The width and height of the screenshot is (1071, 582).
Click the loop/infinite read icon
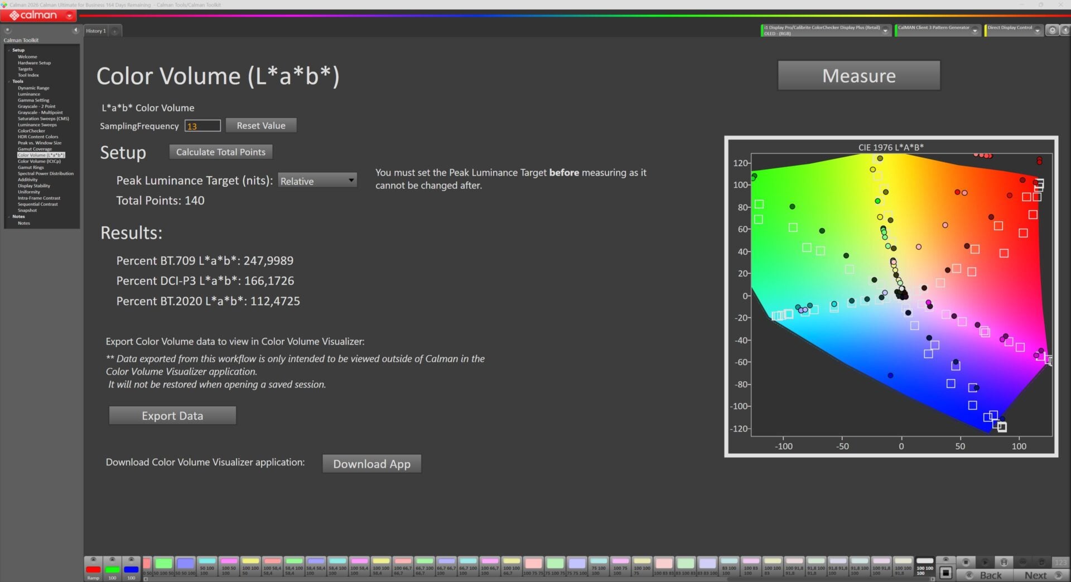(x=1023, y=562)
